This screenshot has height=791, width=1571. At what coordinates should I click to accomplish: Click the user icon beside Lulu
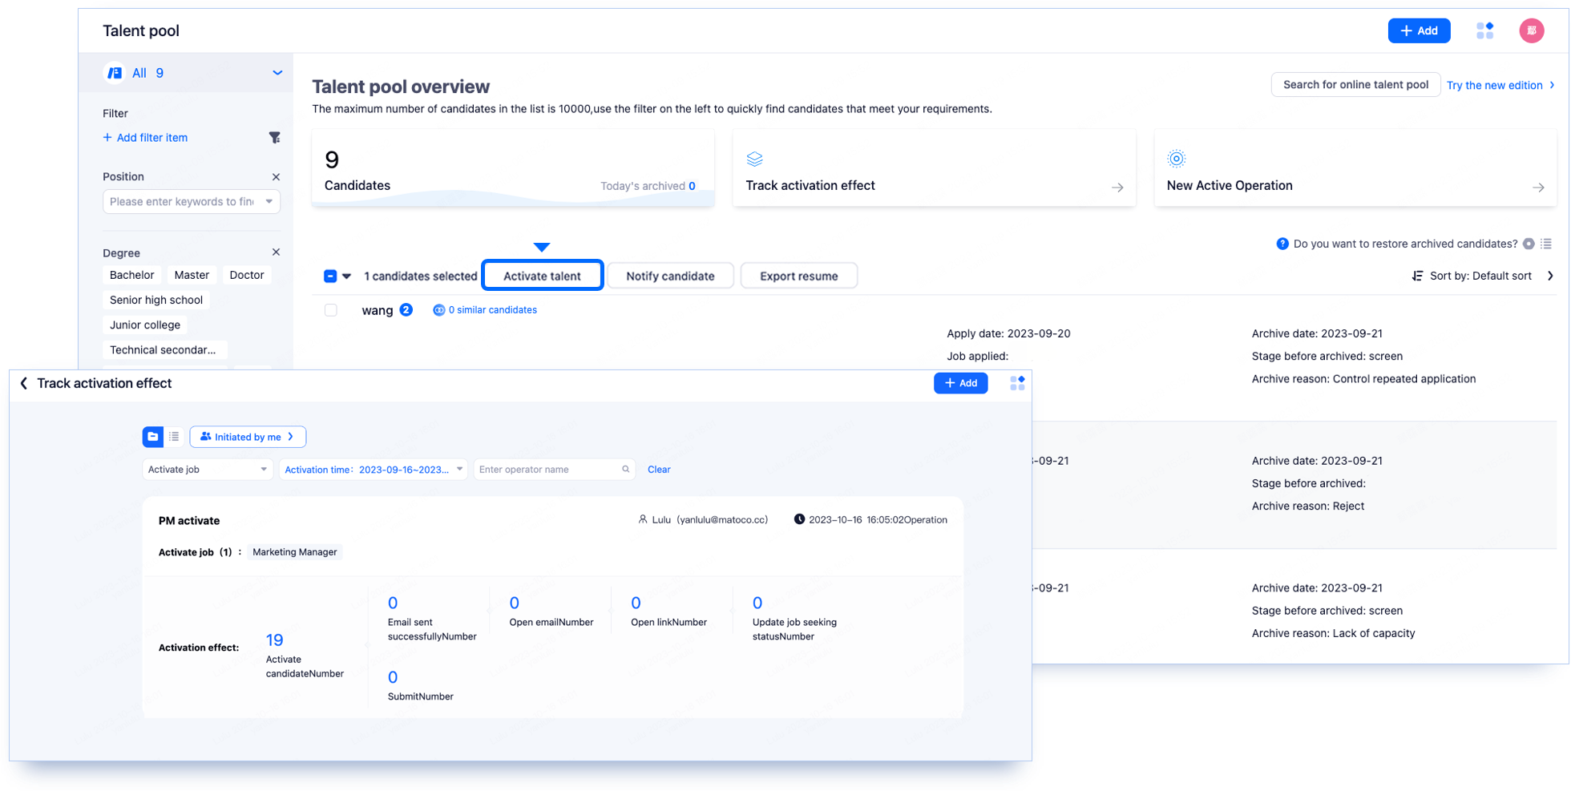[x=643, y=519]
